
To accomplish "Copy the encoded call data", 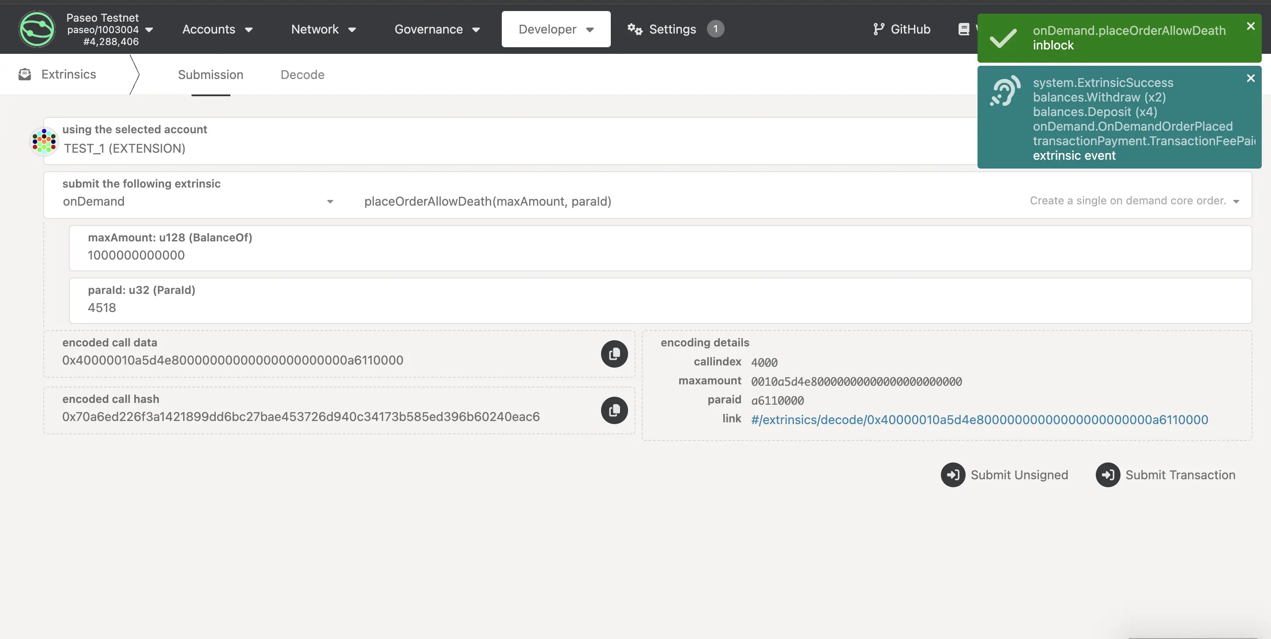I will tap(614, 354).
